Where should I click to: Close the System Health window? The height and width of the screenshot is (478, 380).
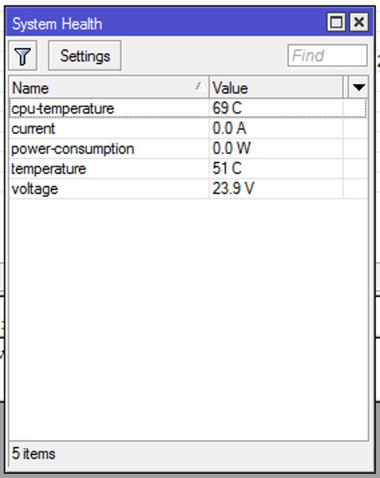tap(359, 22)
